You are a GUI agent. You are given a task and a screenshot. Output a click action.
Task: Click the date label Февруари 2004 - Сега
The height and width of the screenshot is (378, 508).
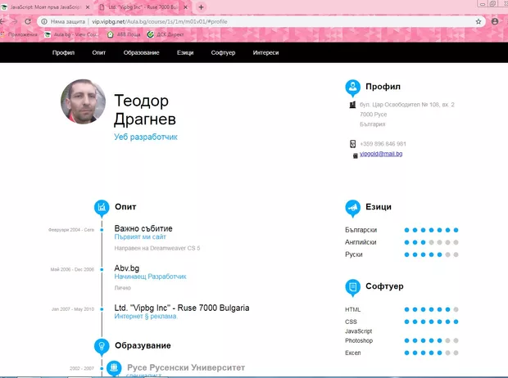pyautogui.click(x=71, y=230)
